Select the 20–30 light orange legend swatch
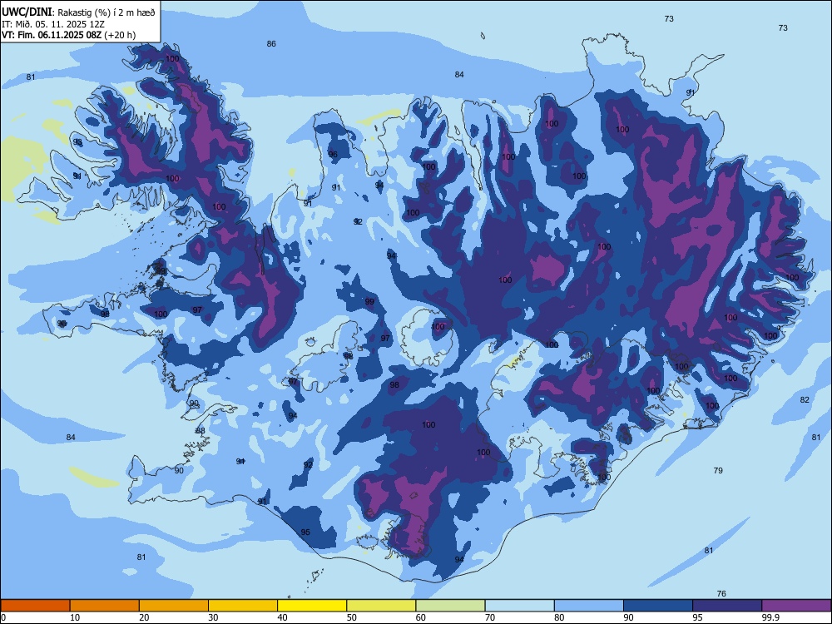The image size is (832, 624). [174, 606]
